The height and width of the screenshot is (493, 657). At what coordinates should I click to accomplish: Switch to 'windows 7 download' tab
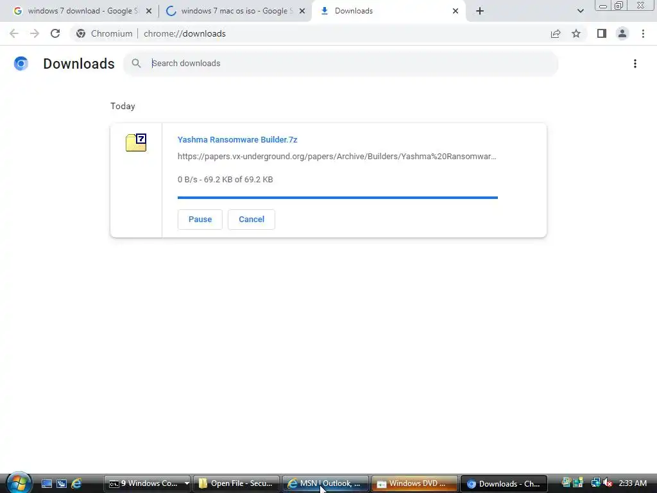click(x=83, y=11)
